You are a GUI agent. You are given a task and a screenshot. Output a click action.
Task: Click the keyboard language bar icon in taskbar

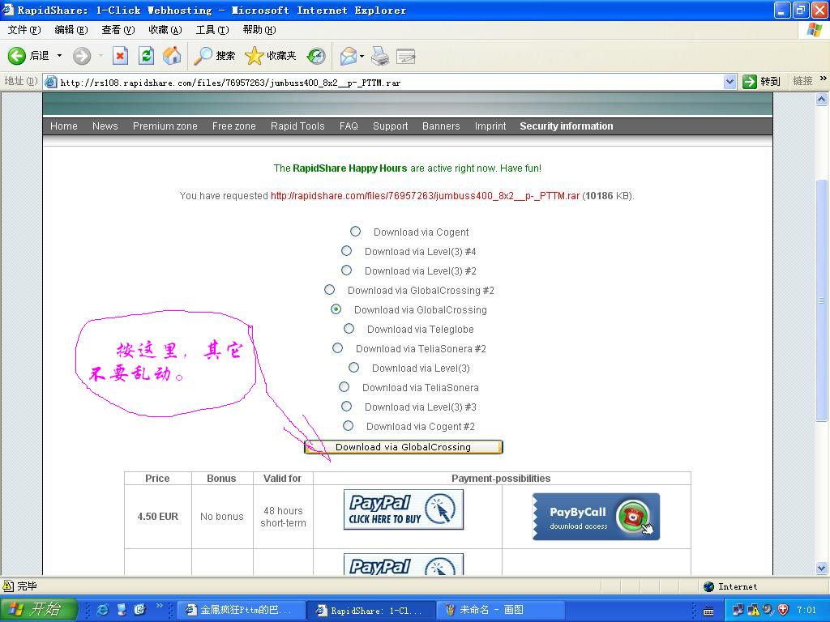click(708, 612)
